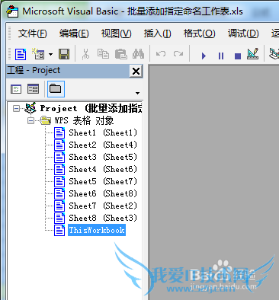The width and height of the screenshot is (279, 300).
Task: Click the Visual Basic title bar app icon
Action: click(x=12, y=11)
